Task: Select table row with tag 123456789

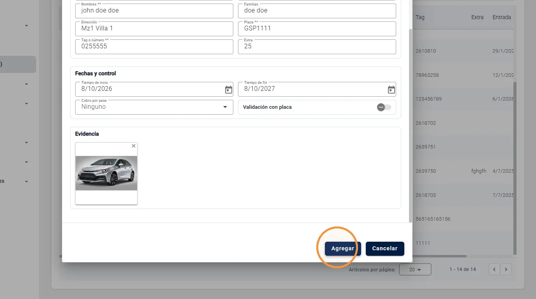Action: point(463,99)
